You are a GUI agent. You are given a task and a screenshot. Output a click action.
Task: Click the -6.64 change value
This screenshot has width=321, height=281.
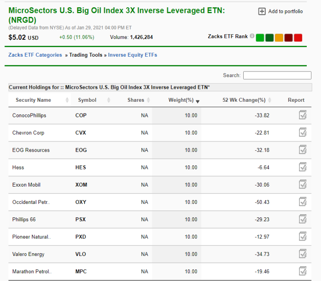click(x=264, y=168)
